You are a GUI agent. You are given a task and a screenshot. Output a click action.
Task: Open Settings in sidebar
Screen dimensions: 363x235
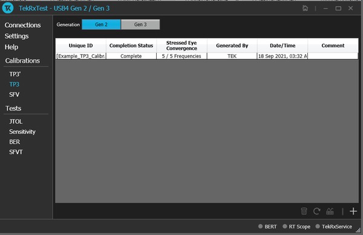(17, 36)
